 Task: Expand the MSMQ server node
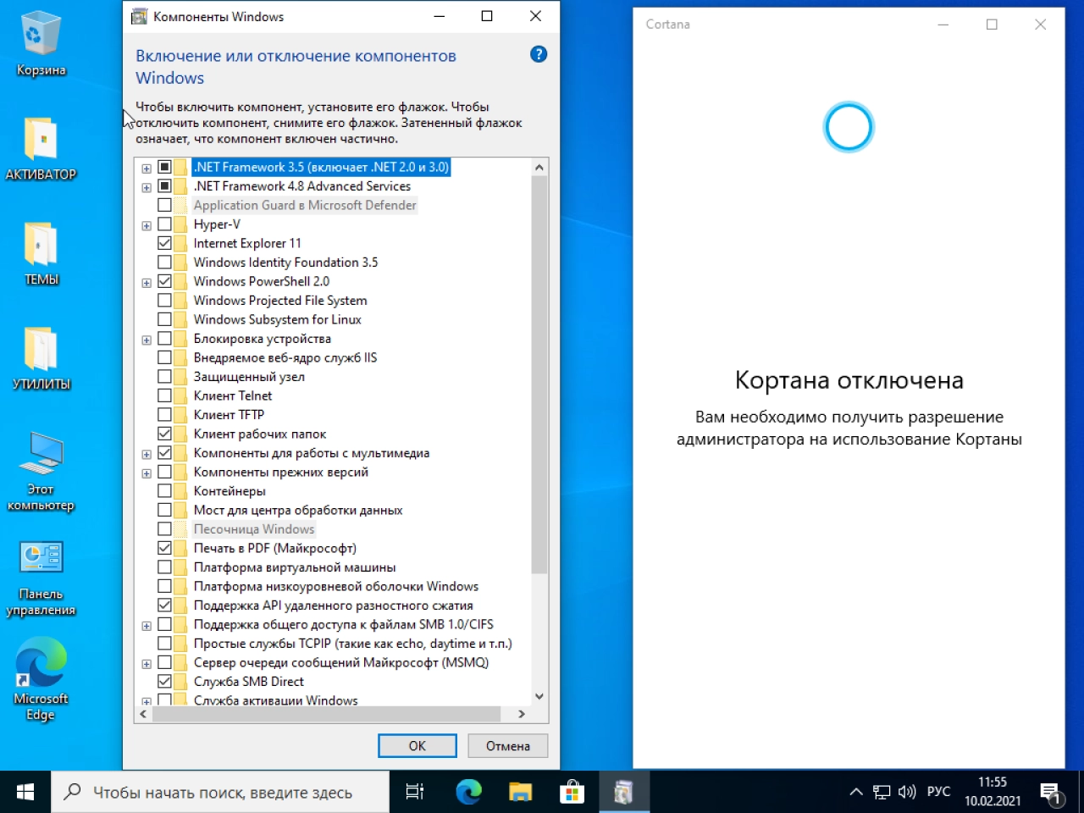click(x=147, y=664)
